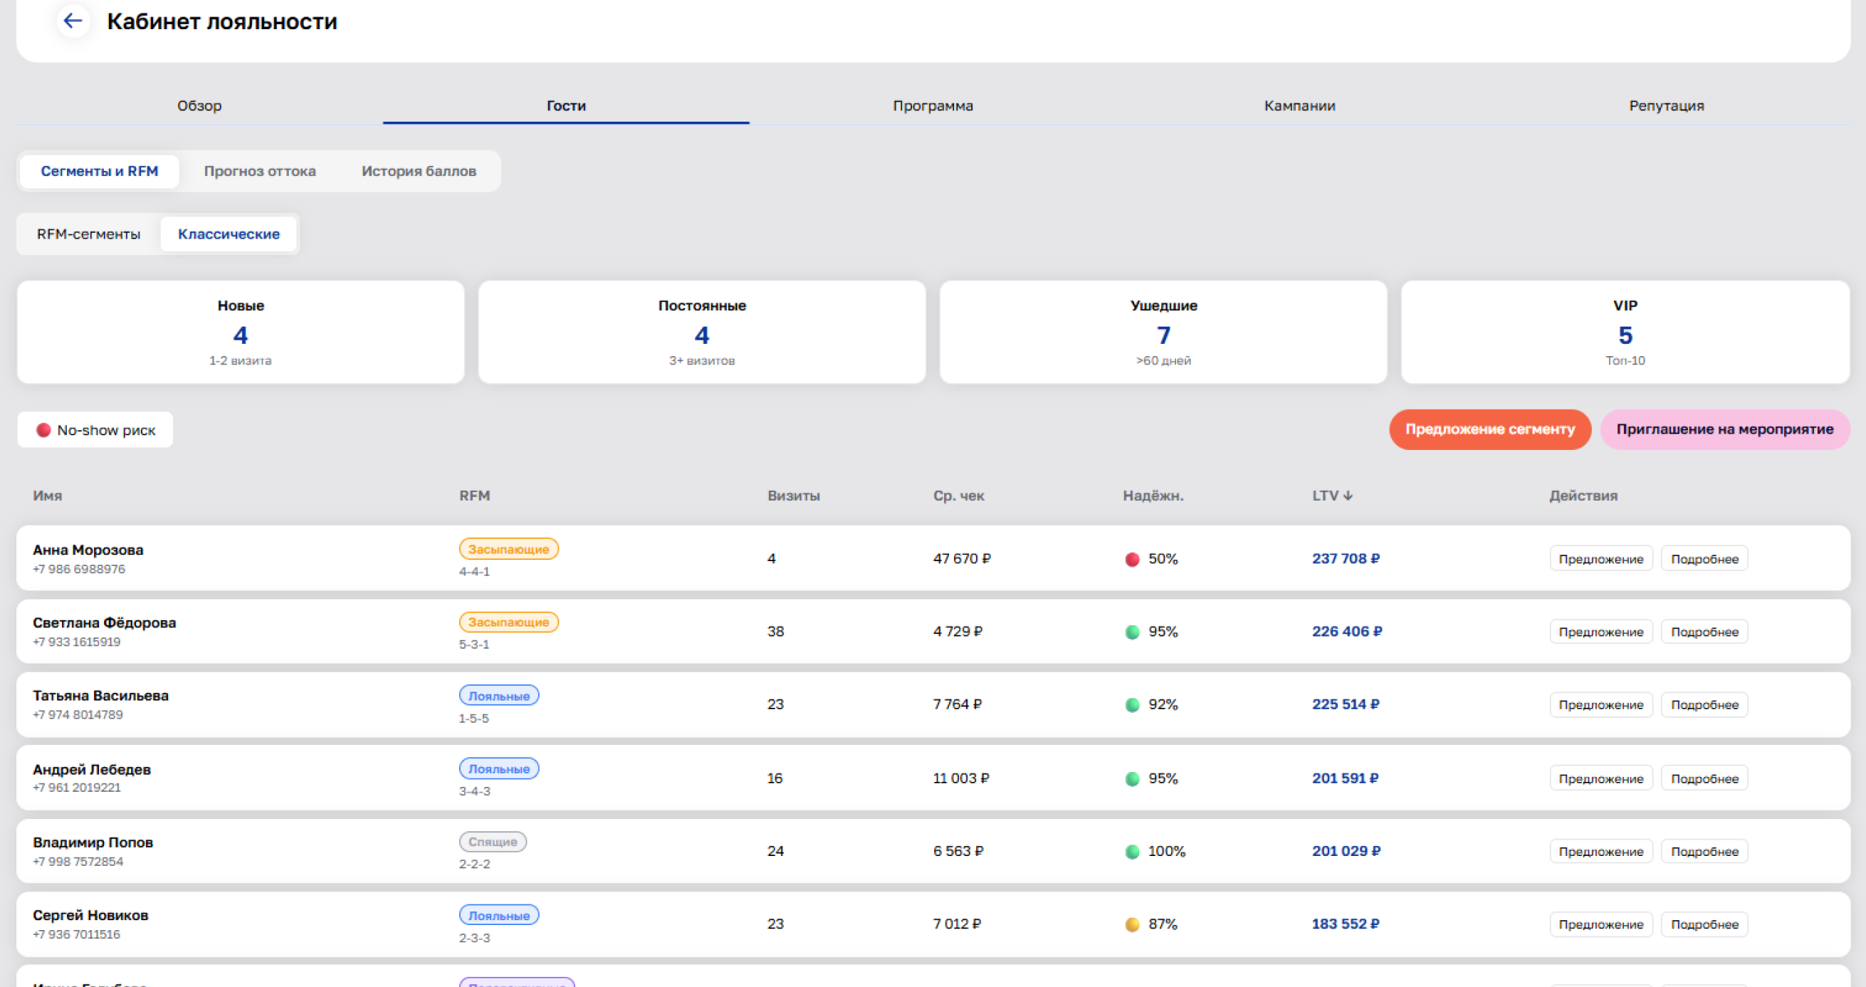Sort by Надёжн. column header
Screen dimensions: 1866x987
pyautogui.click(x=1153, y=496)
